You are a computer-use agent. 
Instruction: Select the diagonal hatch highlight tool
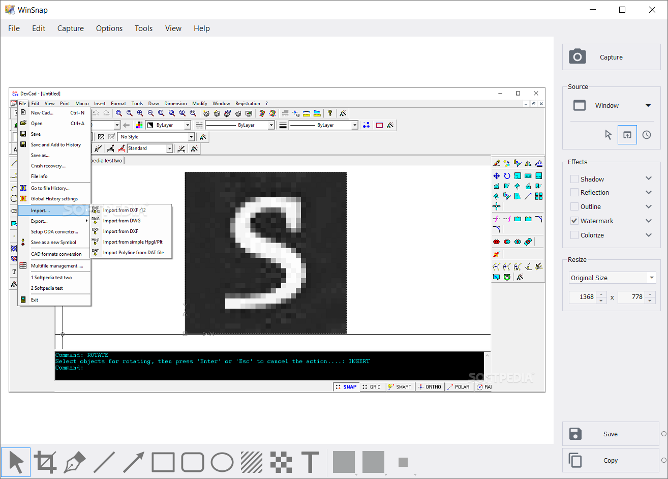point(252,462)
